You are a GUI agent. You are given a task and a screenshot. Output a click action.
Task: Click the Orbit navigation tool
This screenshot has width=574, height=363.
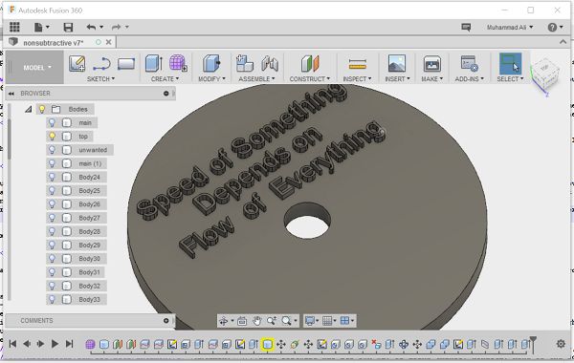[223, 321]
